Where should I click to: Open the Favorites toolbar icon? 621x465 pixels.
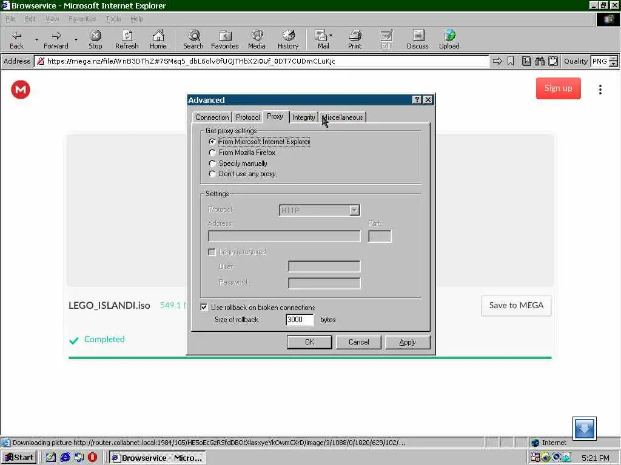coord(225,39)
